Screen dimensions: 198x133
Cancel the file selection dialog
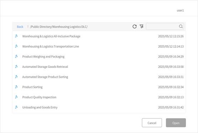152,123
